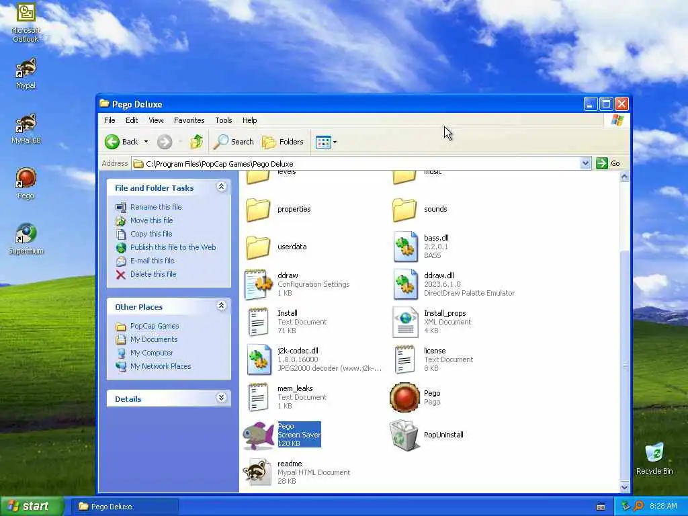
Task: Click the scrollbar down arrow
Action: [x=624, y=487]
